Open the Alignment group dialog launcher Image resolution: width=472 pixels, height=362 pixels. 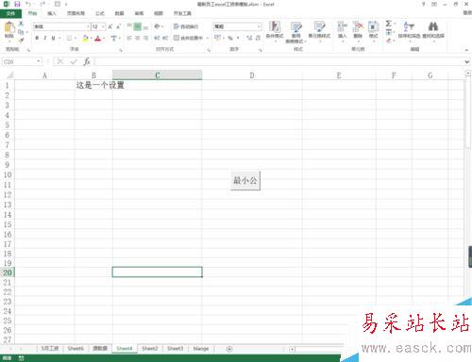coord(209,50)
